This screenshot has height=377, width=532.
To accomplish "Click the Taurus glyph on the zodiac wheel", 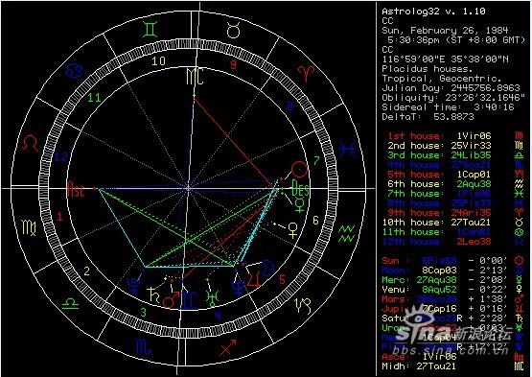I will [234, 30].
